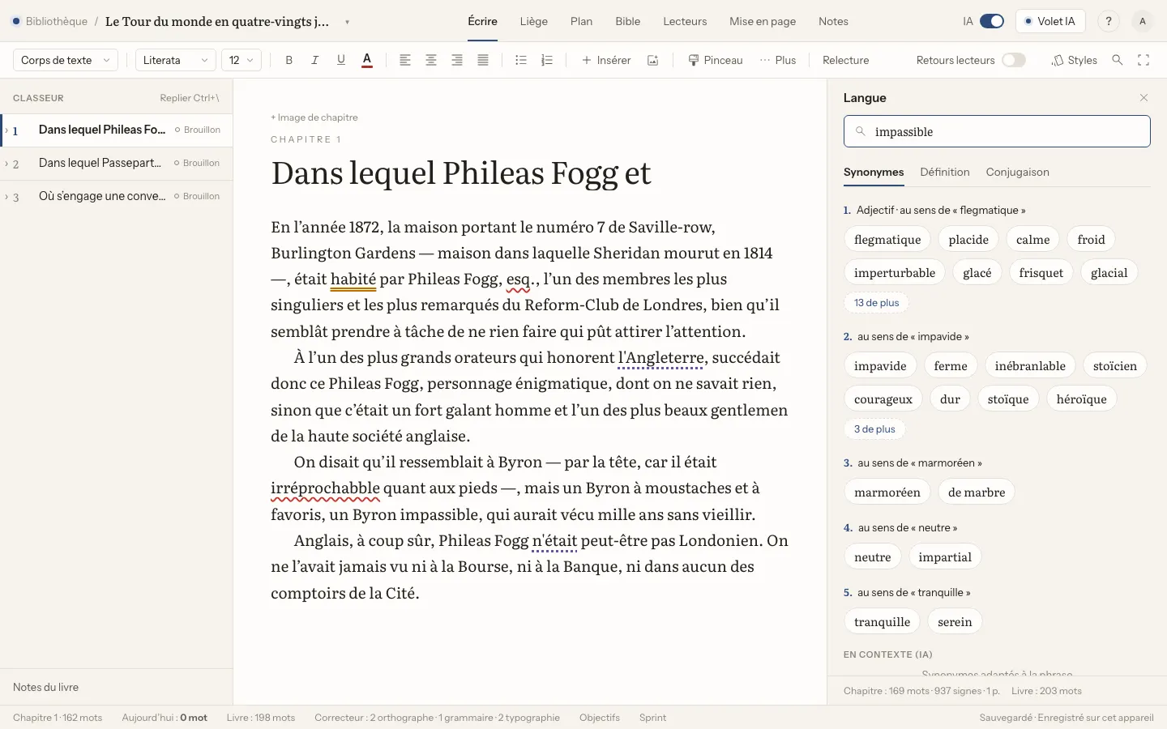Viewport: 1167px width, 729px height.
Task: Close the Langue panel
Action: (x=1143, y=98)
